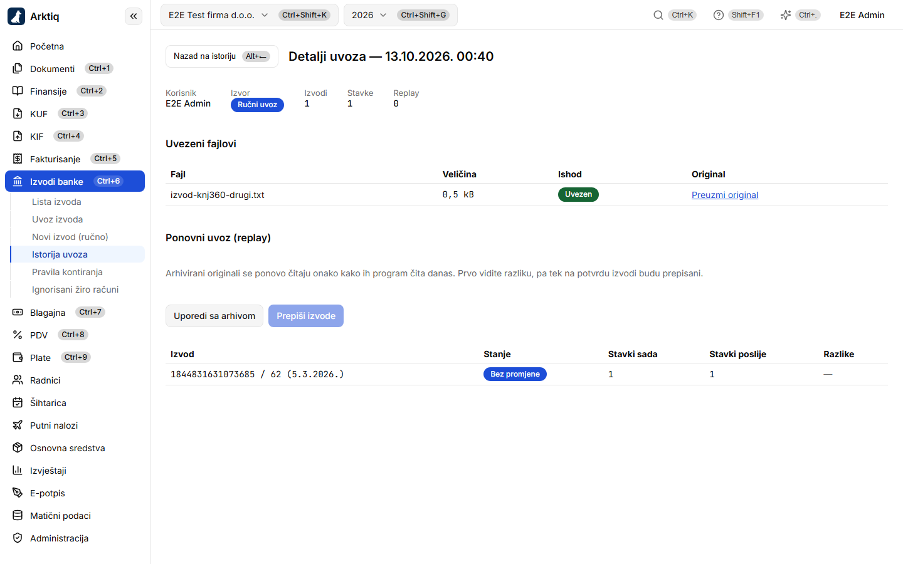Click the Izvještaji chart icon
Image resolution: width=903 pixels, height=564 pixels.
pyautogui.click(x=18, y=470)
